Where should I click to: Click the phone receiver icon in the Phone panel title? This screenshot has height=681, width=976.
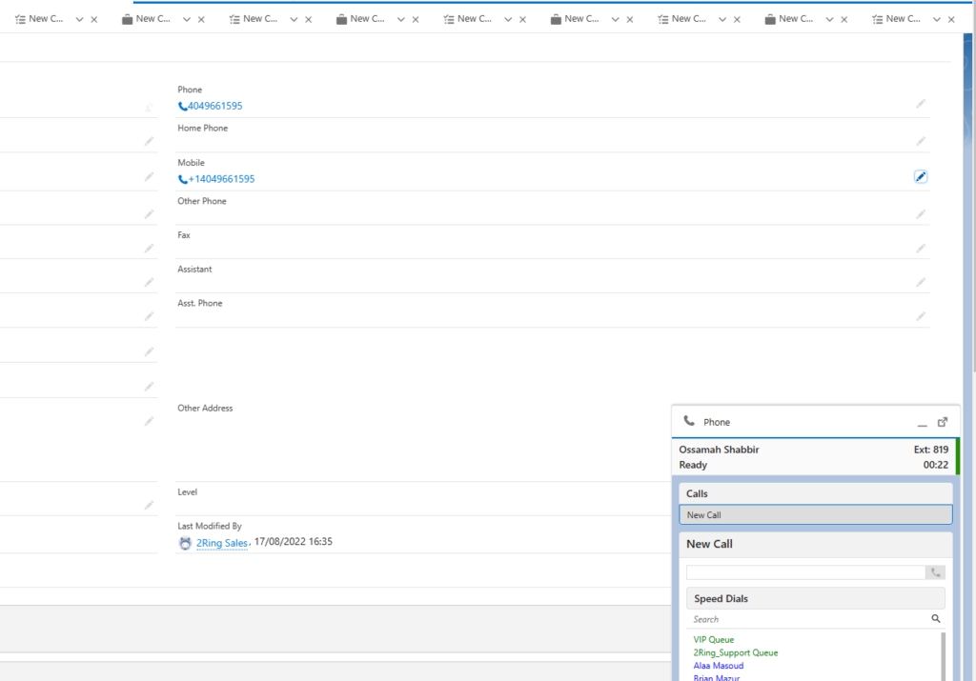689,421
